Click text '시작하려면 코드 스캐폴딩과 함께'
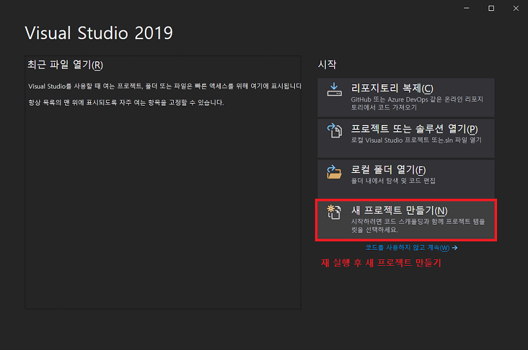This screenshot has width=528, height=350. (x=397, y=221)
